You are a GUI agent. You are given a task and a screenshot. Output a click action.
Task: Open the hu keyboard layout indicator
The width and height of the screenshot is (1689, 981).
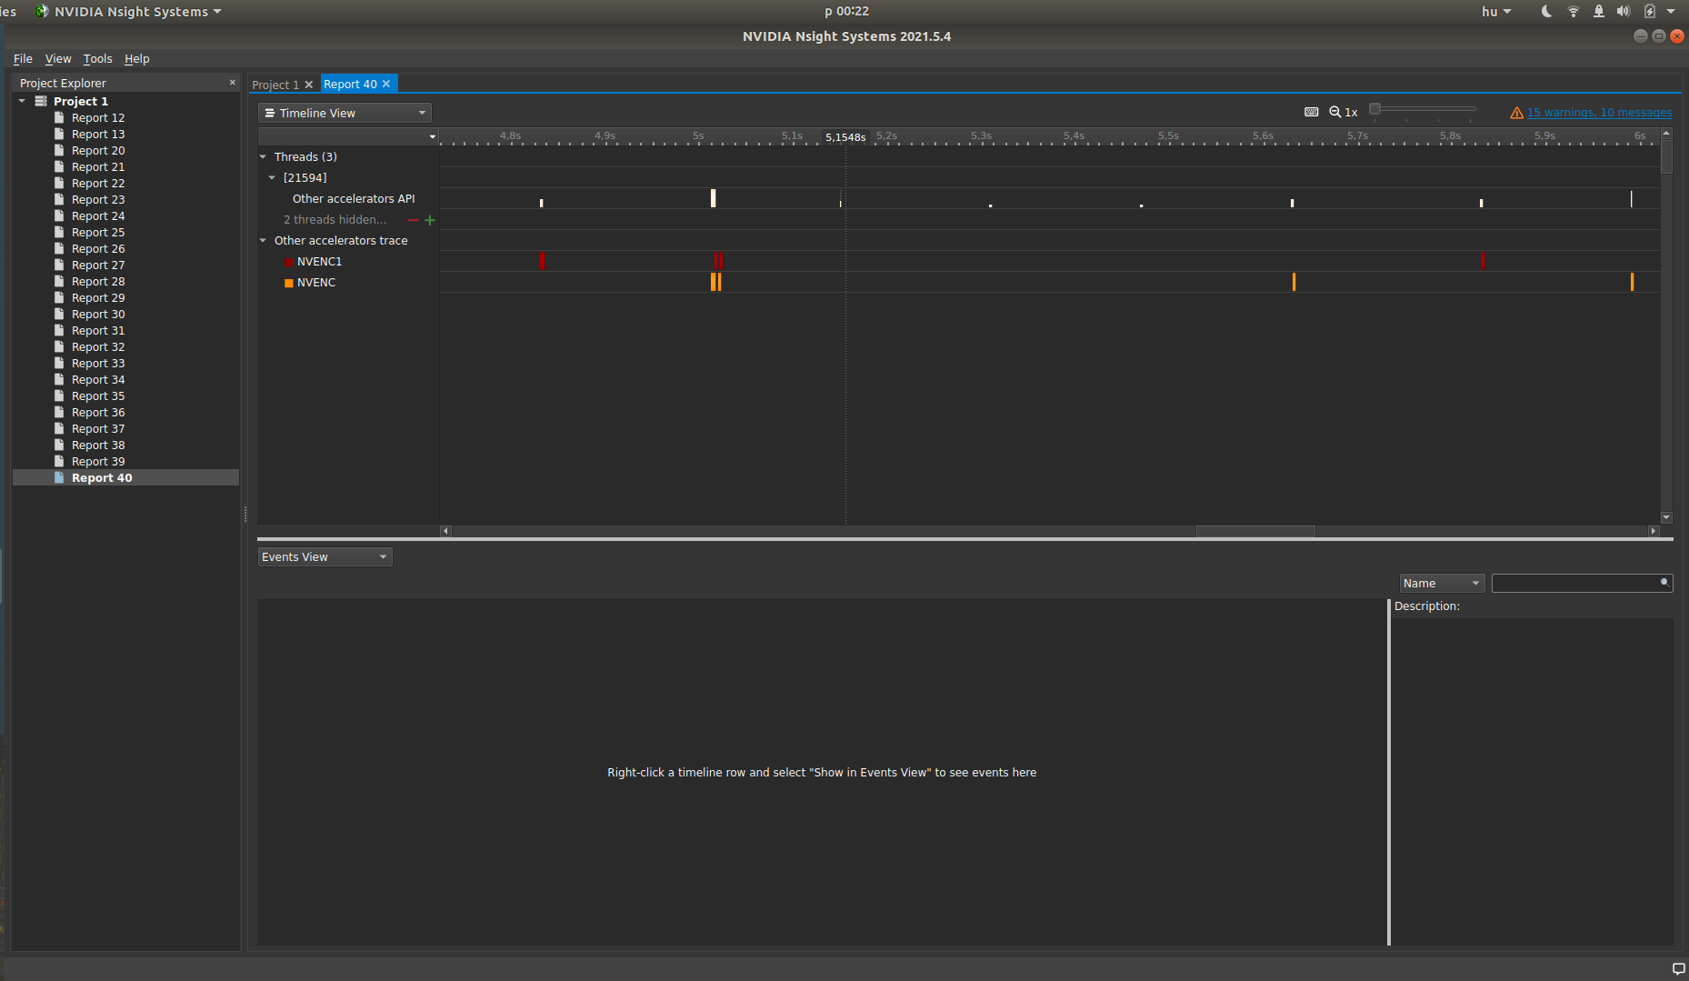click(1496, 11)
